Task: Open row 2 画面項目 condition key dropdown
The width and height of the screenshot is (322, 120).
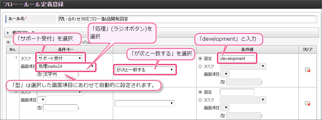Action: [x=41, y=100]
